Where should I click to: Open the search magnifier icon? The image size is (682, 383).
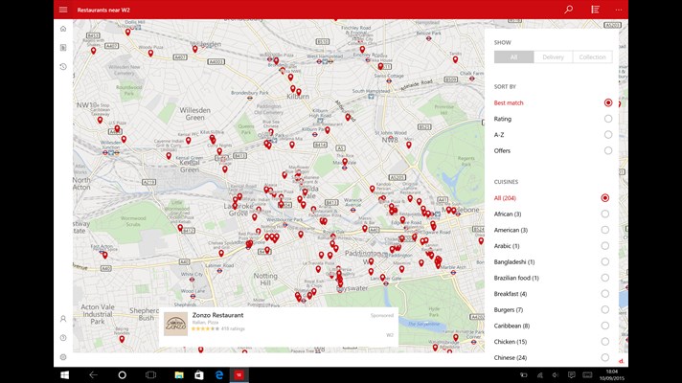point(568,10)
